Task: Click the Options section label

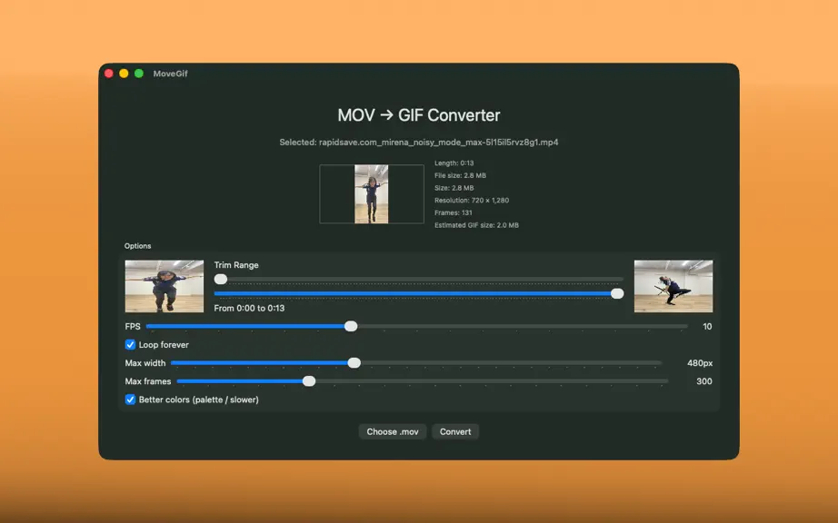Action: 137,246
